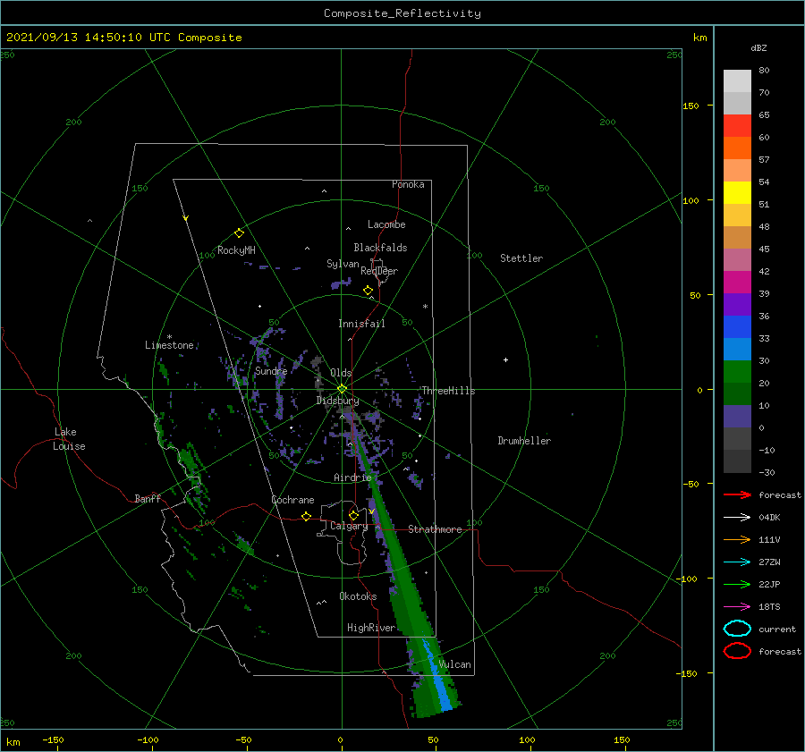Image resolution: width=805 pixels, height=752 pixels.
Task: Click yellow diamond marker inside Calgary outline
Action: (353, 515)
